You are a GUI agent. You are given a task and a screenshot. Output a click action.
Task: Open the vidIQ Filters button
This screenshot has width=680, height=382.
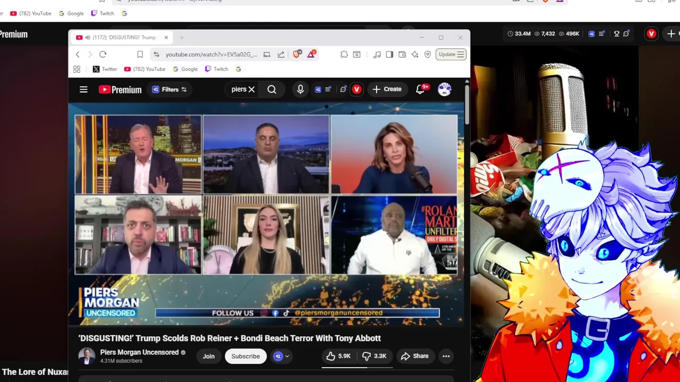point(169,90)
